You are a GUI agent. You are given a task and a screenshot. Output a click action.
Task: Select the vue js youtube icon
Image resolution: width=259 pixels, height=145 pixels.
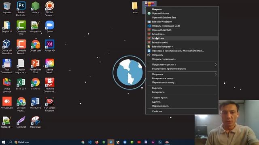(7, 85)
